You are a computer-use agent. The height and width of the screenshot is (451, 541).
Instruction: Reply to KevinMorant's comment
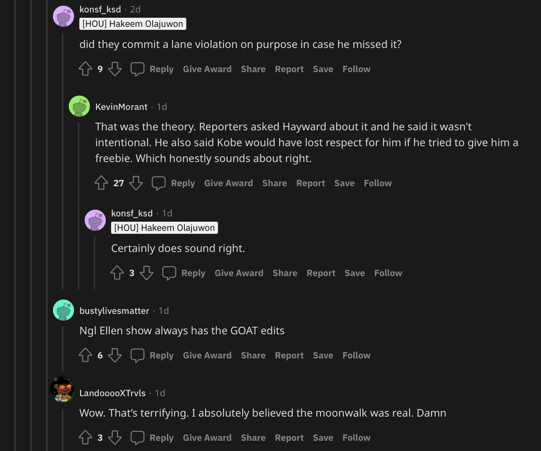(183, 183)
